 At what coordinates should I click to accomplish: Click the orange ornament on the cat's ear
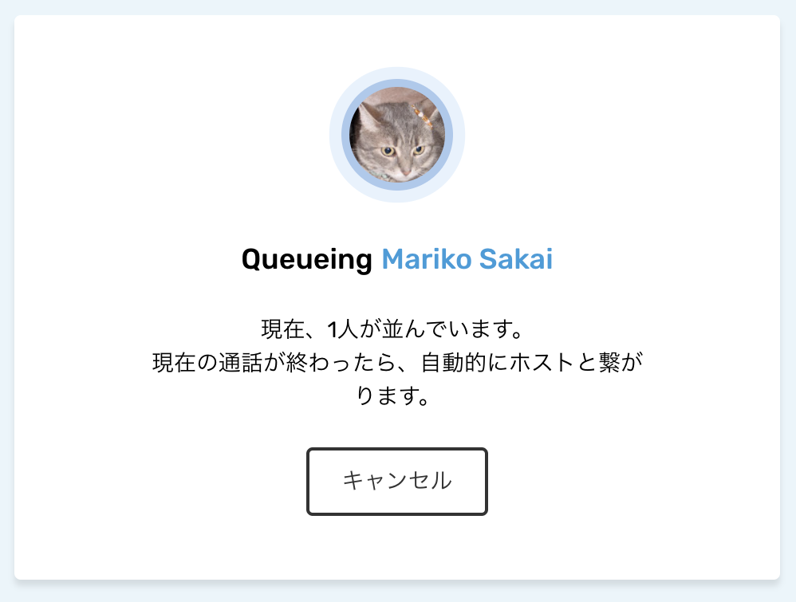coord(423,116)
